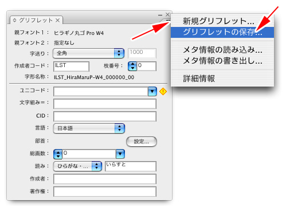Click the CID input field
The width and height of the screenshot is (286, 215).
tap(105, 116)
